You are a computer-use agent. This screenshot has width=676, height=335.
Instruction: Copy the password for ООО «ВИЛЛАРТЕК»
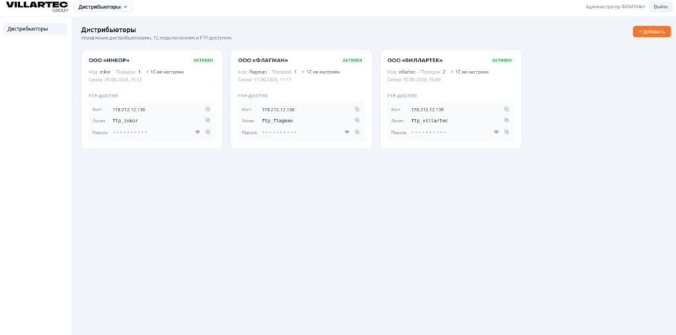coord(506,132)
